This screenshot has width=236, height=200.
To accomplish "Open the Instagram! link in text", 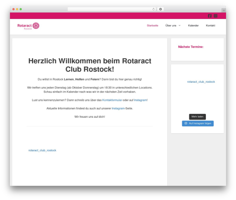I will tap(141, 100).
